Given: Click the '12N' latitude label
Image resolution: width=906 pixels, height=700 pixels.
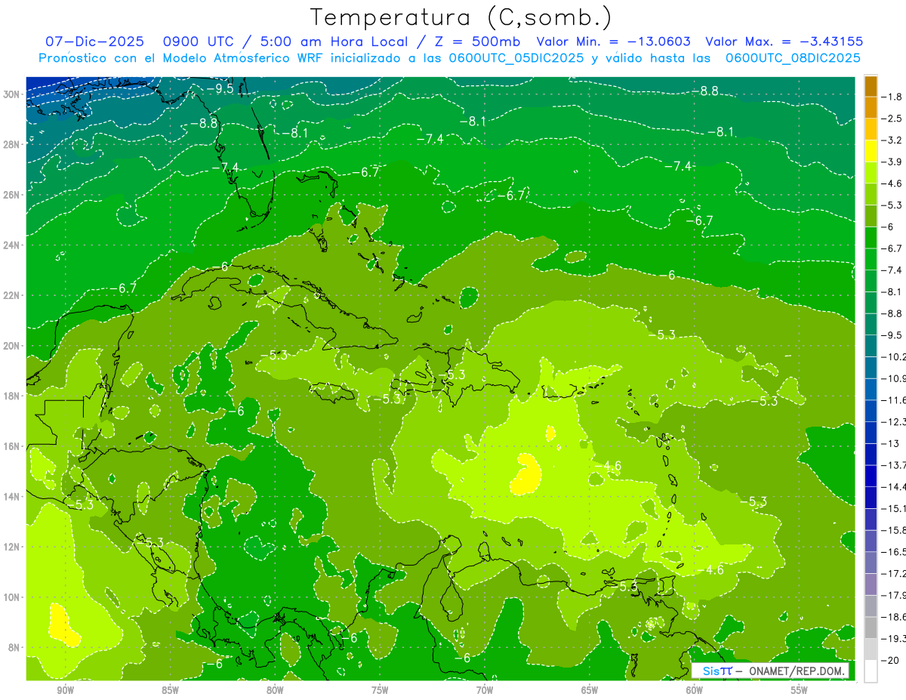Looking at the screenshot, I should 11,547.
